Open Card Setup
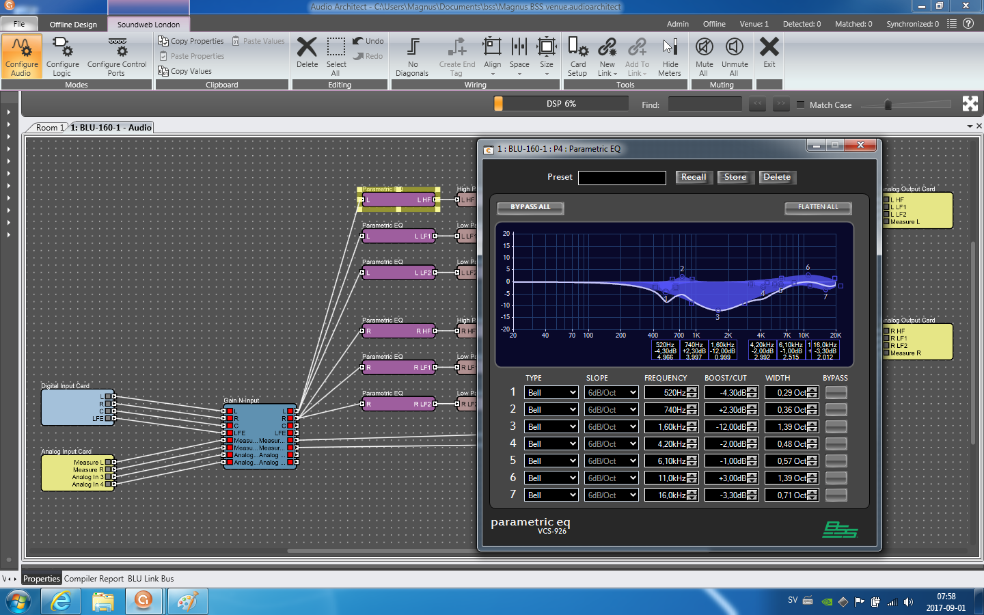Image resolution: width=984 pixels, height=615 pixels. tap(577, 57)
